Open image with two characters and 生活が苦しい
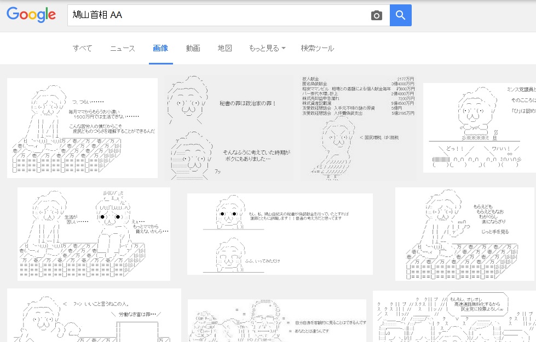536x342 pixels. coord(94,234)
